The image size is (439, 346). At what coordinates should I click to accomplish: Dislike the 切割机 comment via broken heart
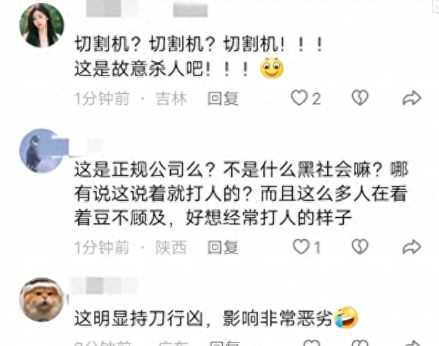click(359, 97)
